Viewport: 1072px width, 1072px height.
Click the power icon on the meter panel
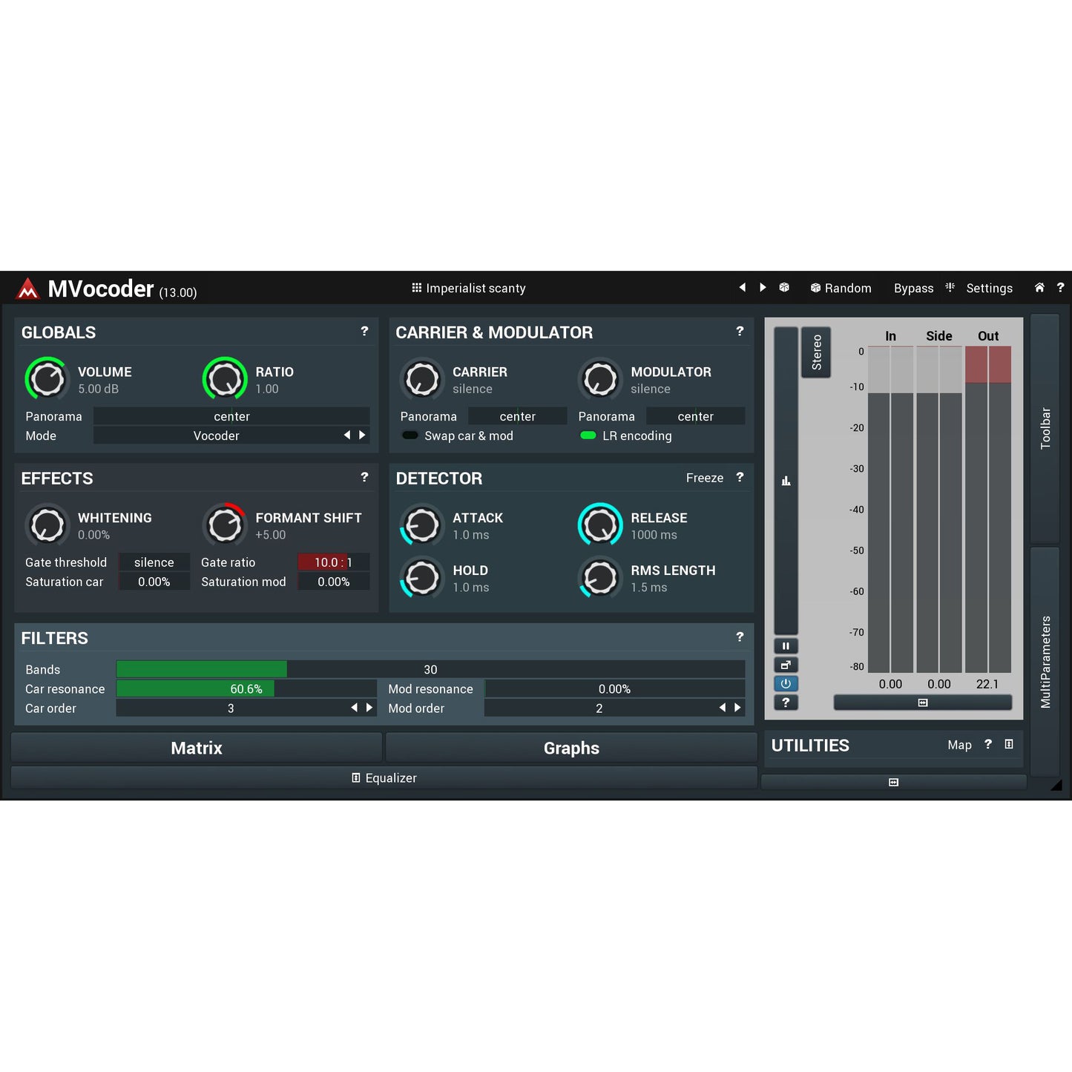[x=786, y=683]
